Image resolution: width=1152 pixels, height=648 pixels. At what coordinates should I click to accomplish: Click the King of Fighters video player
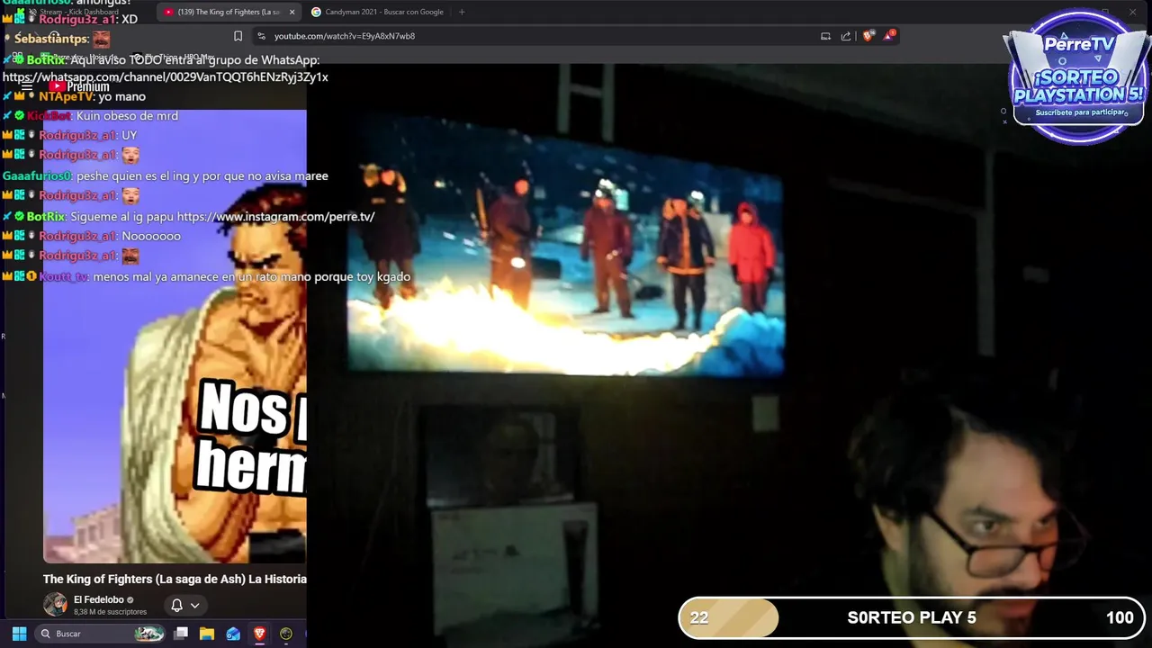(x=175, y=337)
